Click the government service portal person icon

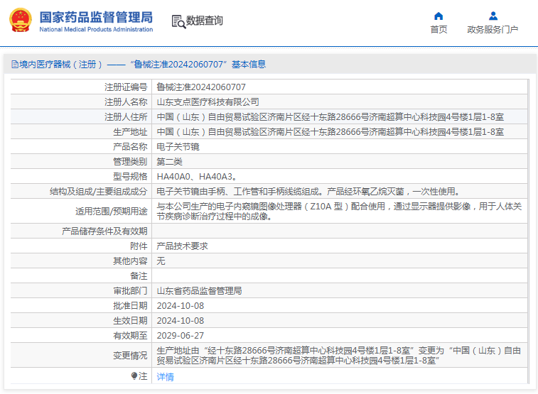click(493, 16)
